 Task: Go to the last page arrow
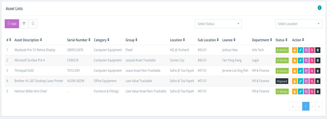click(x=319, y=107)
